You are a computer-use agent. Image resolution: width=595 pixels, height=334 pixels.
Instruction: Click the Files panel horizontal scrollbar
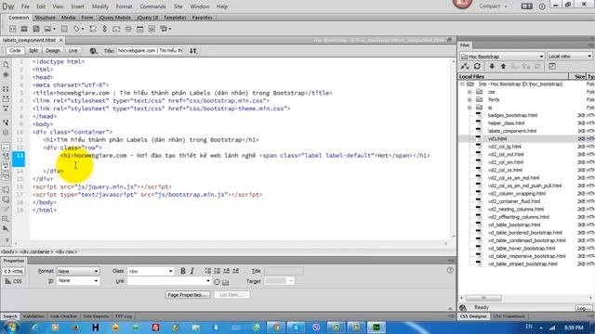483,298
